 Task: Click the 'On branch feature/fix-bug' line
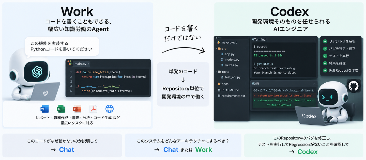click(274, 68)
